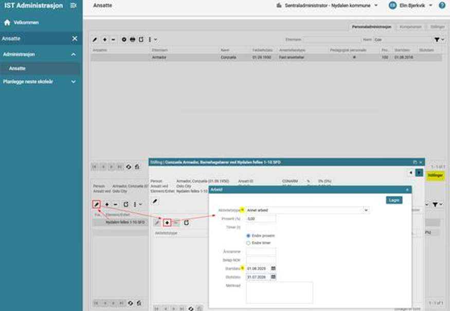Open the Aktivitetstype dropdown
This screenshot has width=450, height=311.
366,210
